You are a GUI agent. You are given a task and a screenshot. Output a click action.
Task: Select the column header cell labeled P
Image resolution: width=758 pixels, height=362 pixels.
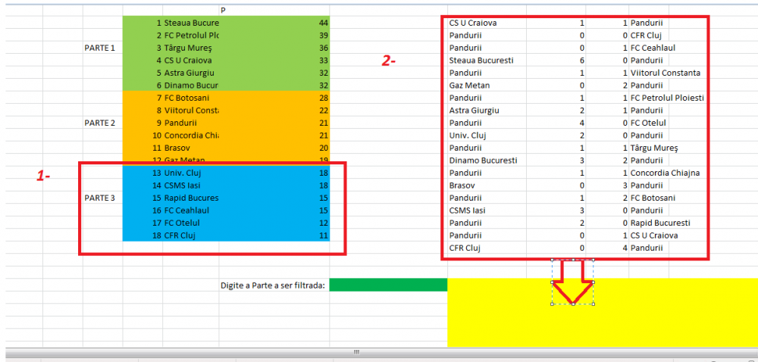click(223, 10)
